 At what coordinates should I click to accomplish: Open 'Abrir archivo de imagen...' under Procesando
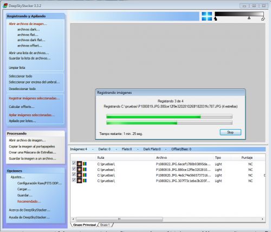tap(27, 140)
